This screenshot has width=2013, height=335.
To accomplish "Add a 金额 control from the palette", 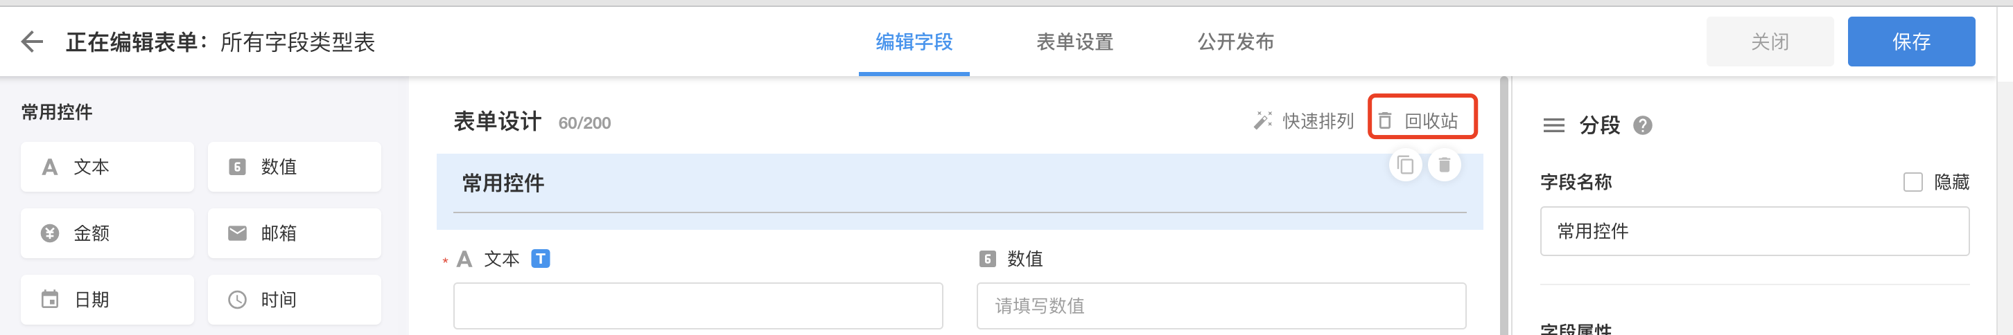I will (x=107, y=233).
